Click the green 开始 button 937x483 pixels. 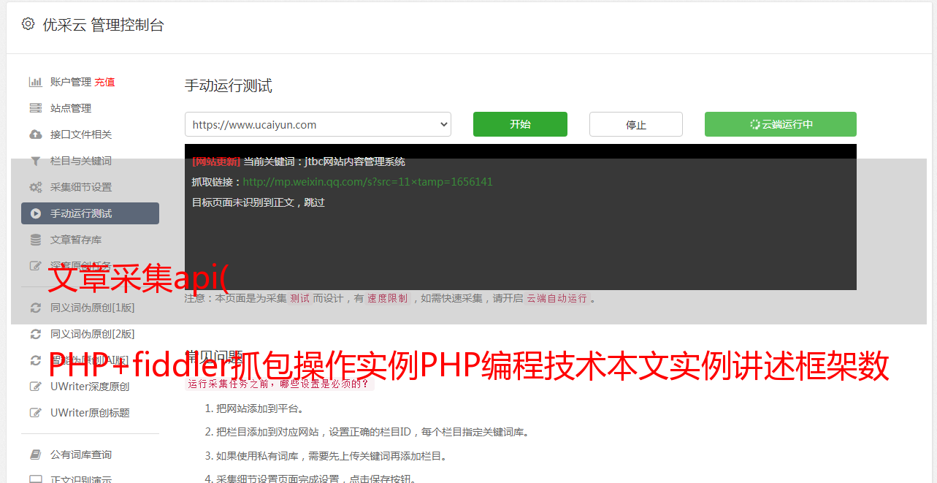click(x=520, y=124)
